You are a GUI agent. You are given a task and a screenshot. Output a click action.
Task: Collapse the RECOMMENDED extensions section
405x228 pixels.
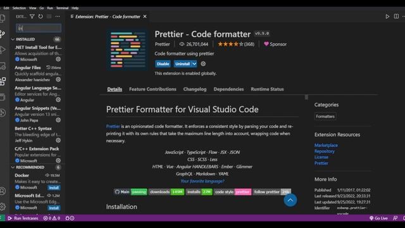tap(37, 167)
